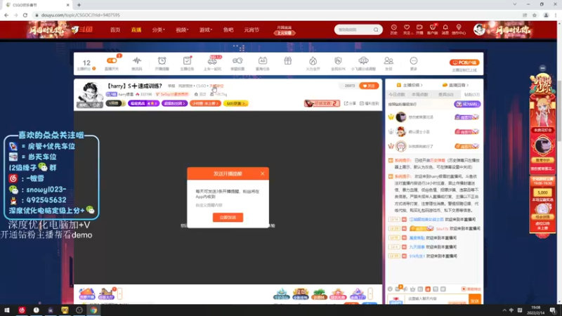Viewport: 562px width, 316px height.
Task: Click the user avatar in header
Action: click(479, 29)
